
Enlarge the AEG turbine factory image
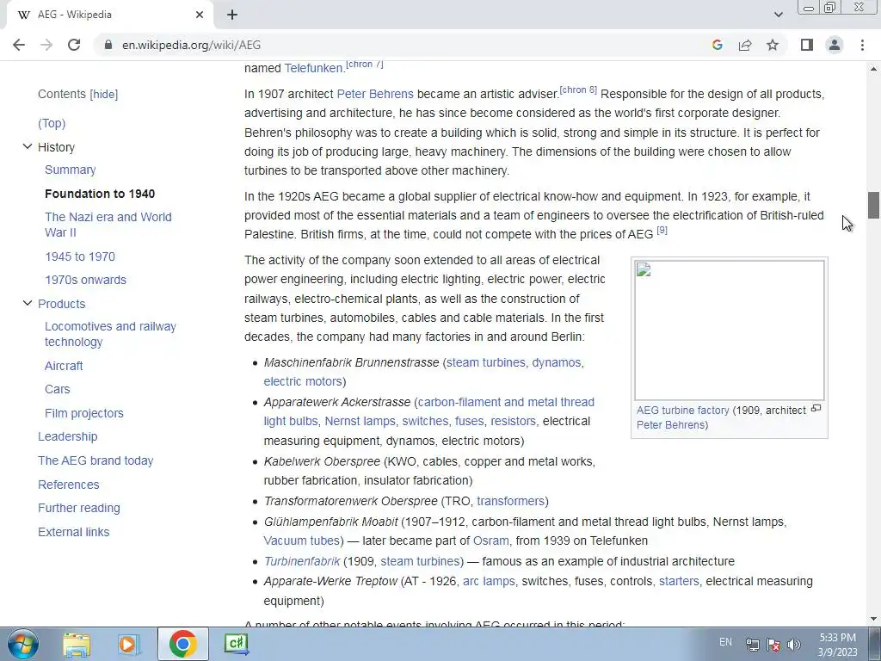816,409
